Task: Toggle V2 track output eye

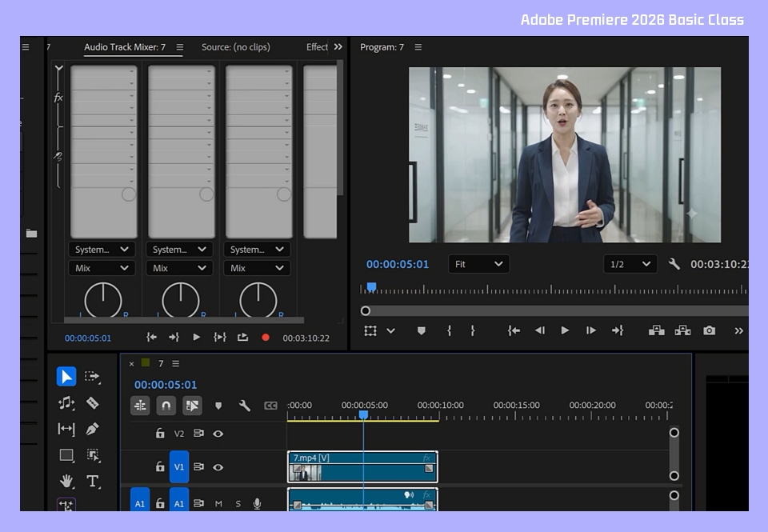Action: tap(218, 434)
